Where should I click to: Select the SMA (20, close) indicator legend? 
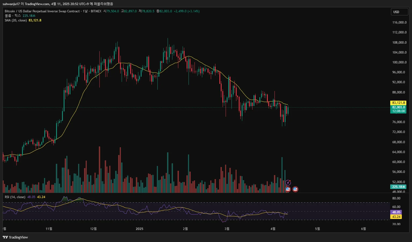[x=16, y=20]
